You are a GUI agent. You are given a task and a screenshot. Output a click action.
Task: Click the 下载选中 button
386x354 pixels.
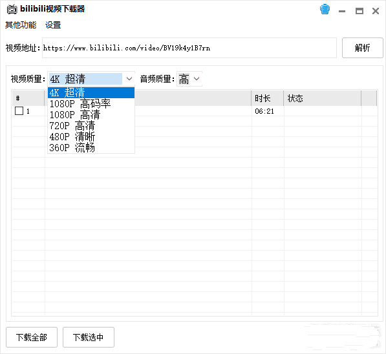click(x=89, y=337)
